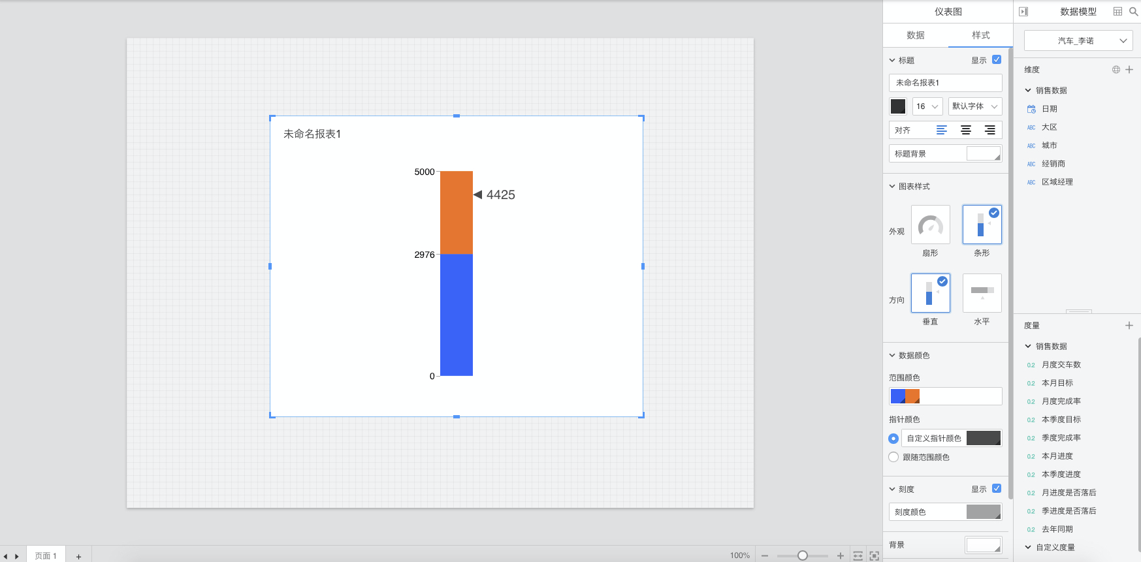Click the table view icon beside 数据模型

[1117, 12]
